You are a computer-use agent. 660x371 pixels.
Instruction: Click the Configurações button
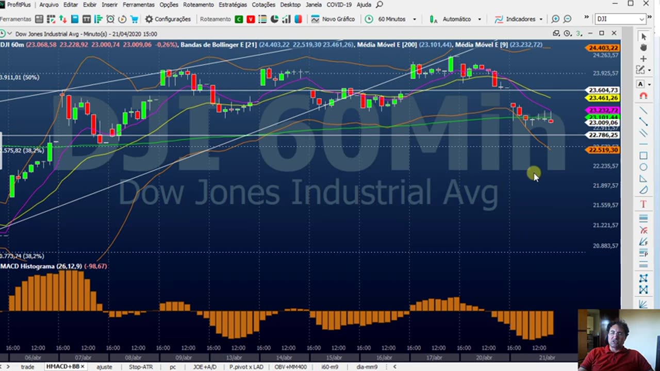[x=168, y=19]
